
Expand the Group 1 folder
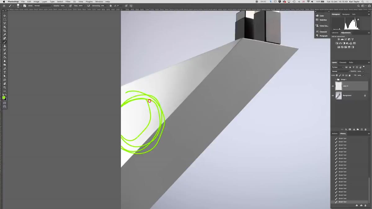(x=336, y=79)
